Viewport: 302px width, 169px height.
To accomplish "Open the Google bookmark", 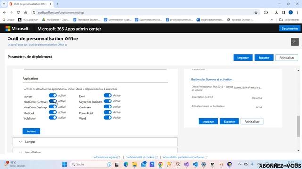I will tap(8, 20).
